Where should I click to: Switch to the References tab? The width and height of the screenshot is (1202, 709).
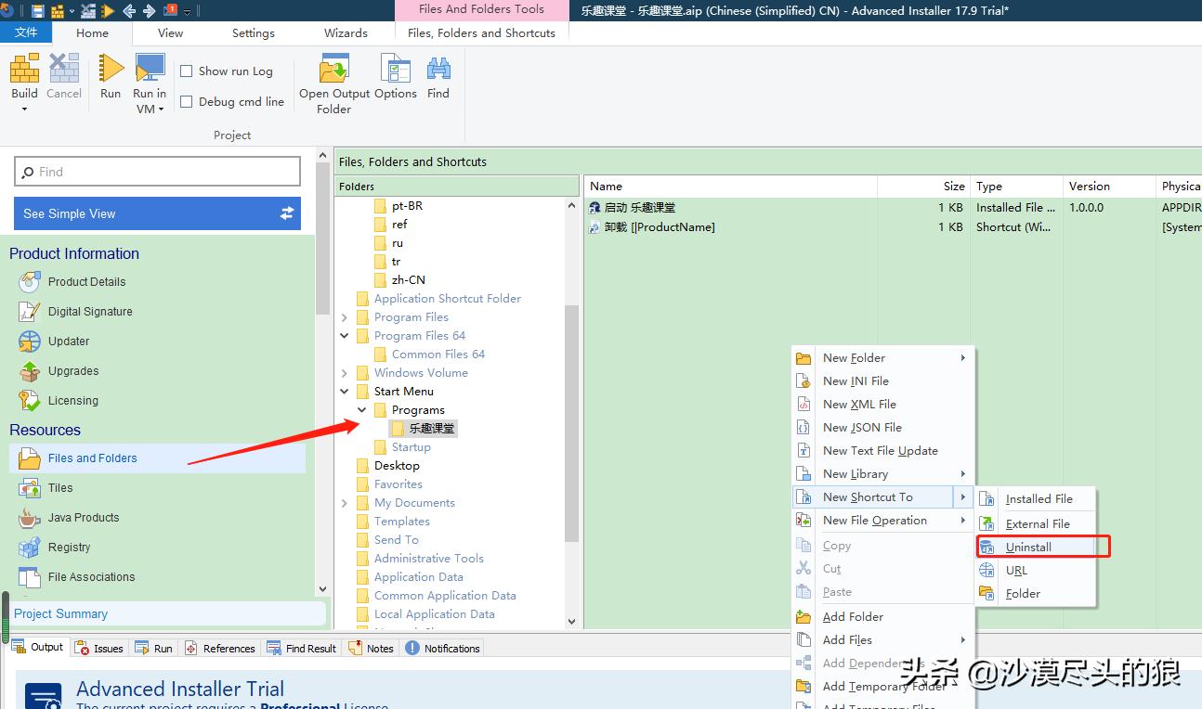coord(219,649)
